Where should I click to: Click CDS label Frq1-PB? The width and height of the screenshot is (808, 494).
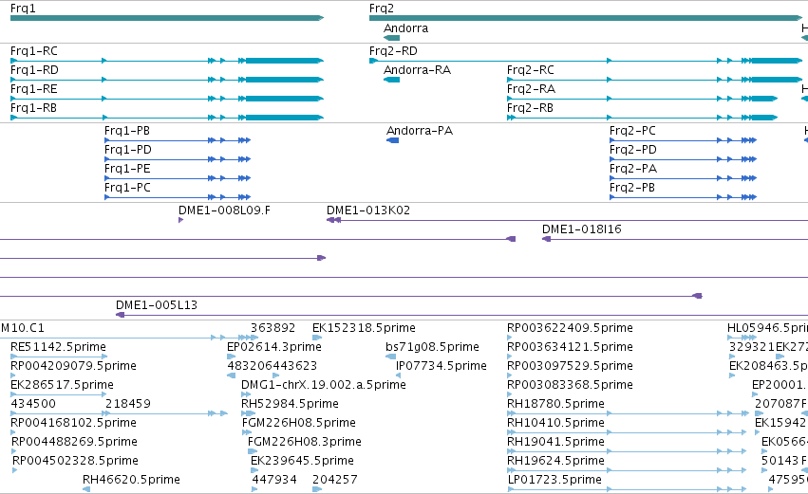pyautogui.click(x=127, y=131)
